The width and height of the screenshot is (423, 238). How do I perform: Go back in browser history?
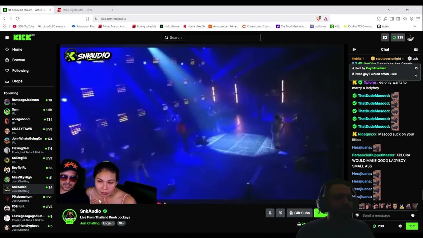[4, 19]
